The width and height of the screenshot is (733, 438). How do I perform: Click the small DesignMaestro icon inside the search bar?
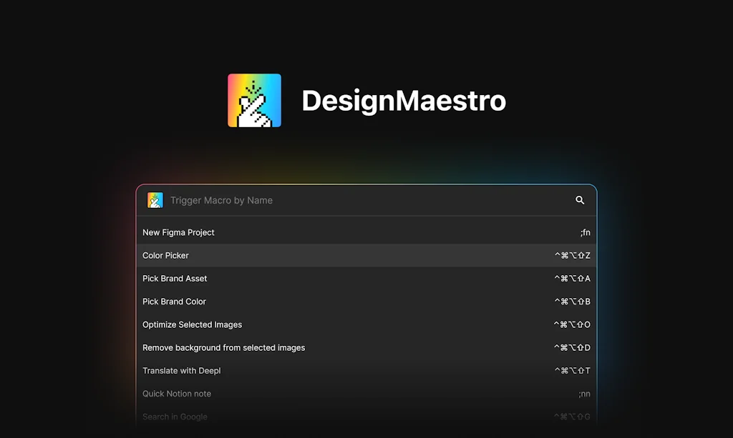tap(155, 200)
